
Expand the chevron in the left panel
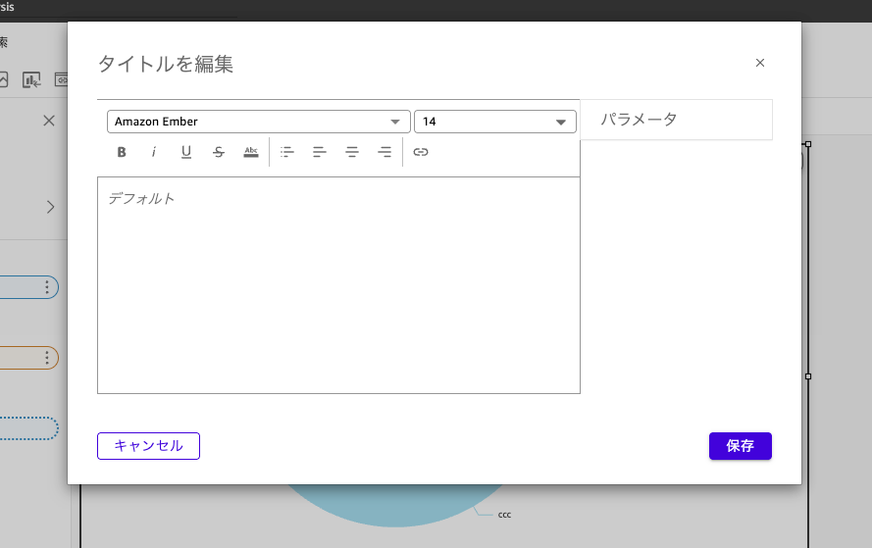[x=50, y=207]
